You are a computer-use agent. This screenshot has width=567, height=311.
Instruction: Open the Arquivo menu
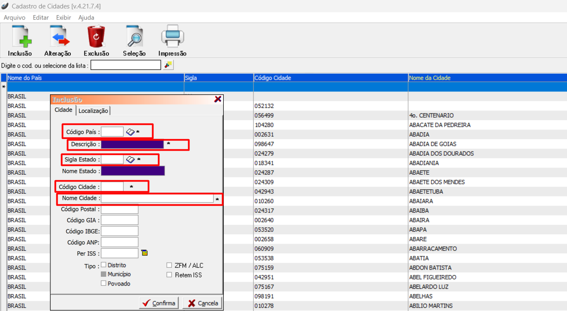click(x=14, y=17)
